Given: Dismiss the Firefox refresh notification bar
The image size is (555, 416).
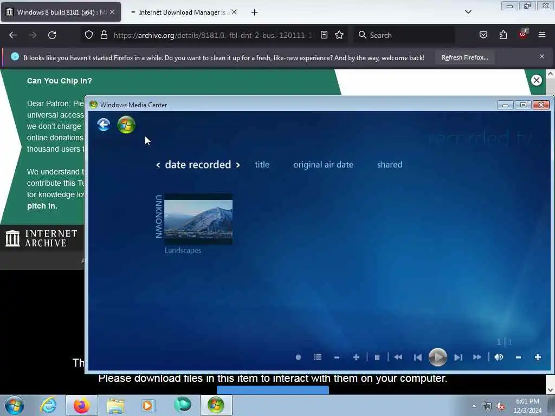Looking at the screenshot, I should (542, 56).
